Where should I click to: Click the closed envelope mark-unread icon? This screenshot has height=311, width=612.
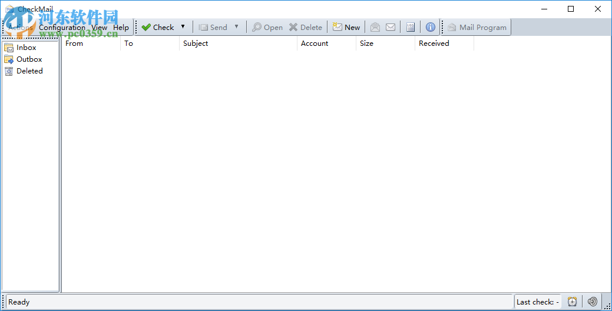[391, 27]
